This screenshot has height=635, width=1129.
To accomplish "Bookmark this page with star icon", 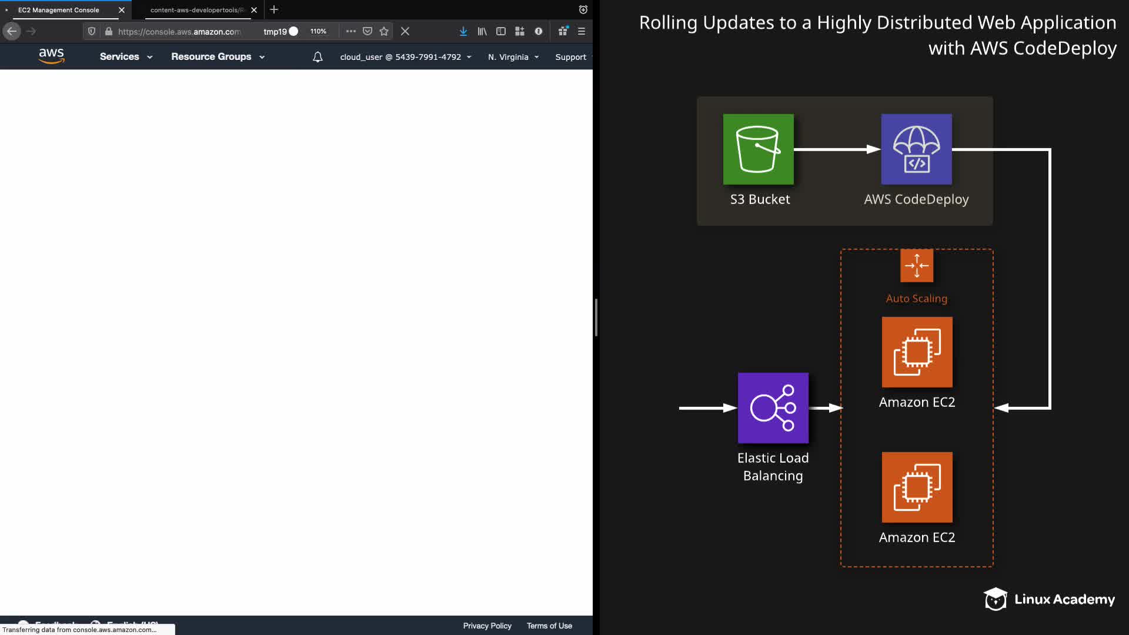I will point(384,31).
